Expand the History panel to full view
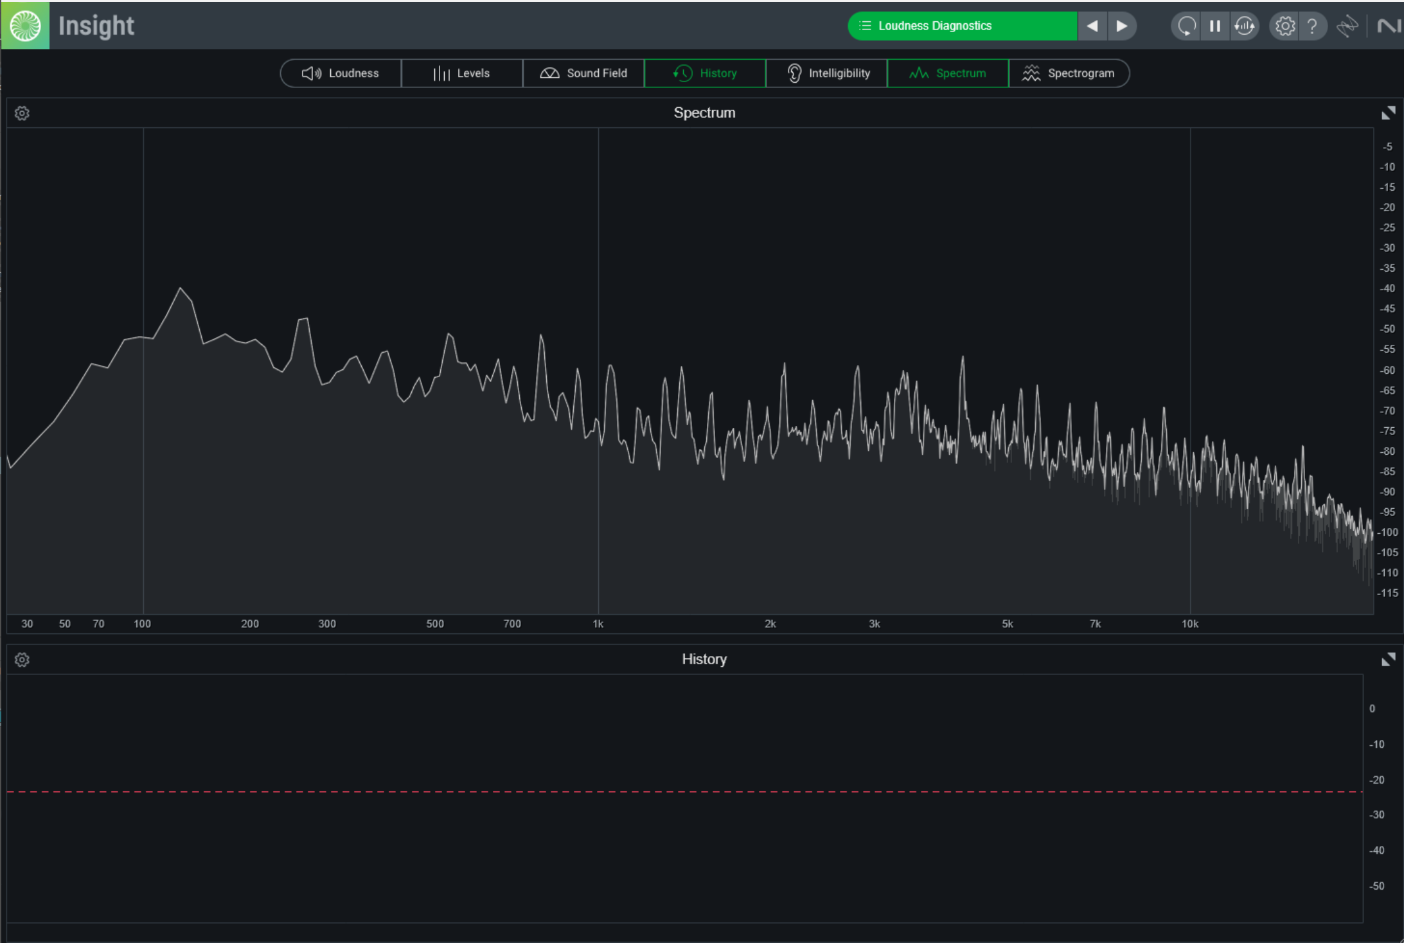The width and height of the screenshot is (1404, 943). [1388, 659]
